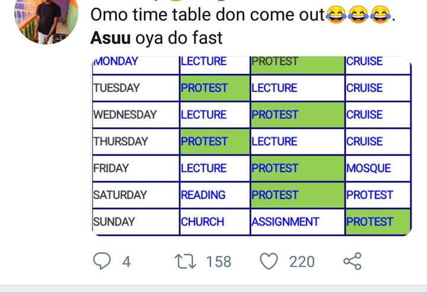Viewport: 427px width, 293px height.
Task: Click the CHURCH cell in the Sunday row
Action: point(202,222)
